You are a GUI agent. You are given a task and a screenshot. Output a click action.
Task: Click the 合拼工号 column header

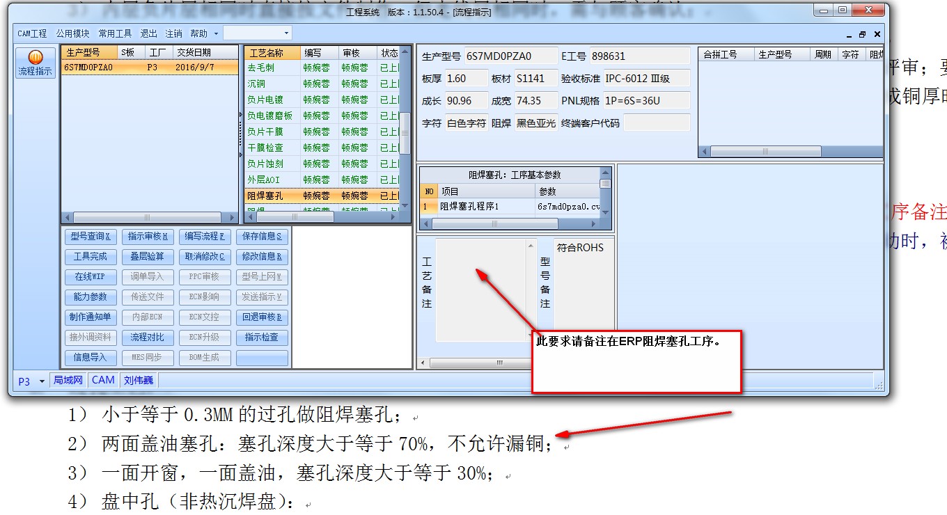click(x=726, y=54)
